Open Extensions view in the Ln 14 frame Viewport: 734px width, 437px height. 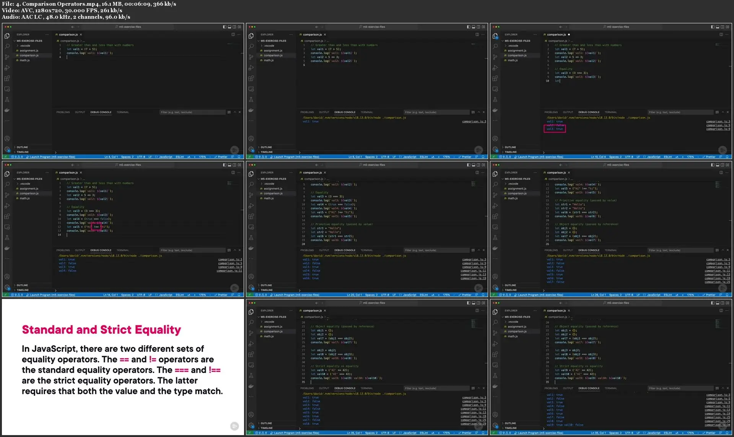click(x=7, y=216)
